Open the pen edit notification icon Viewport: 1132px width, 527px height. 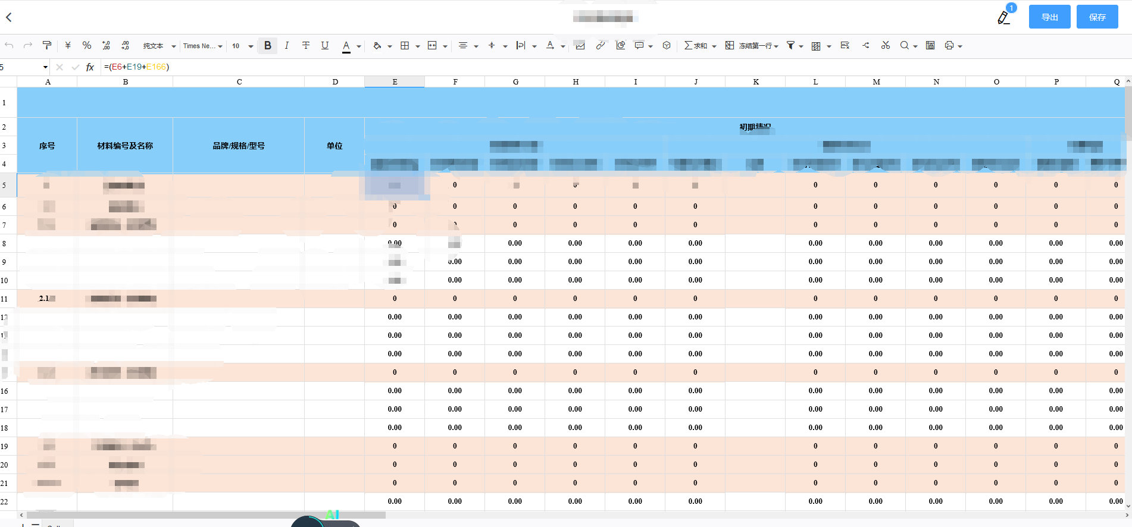pos(1004,17)
